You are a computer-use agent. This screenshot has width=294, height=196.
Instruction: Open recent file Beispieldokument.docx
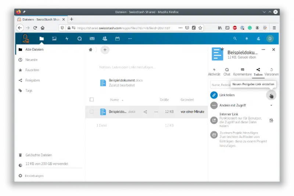pos(122,83)
